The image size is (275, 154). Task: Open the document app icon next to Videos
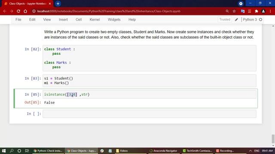tap(110, 151)
